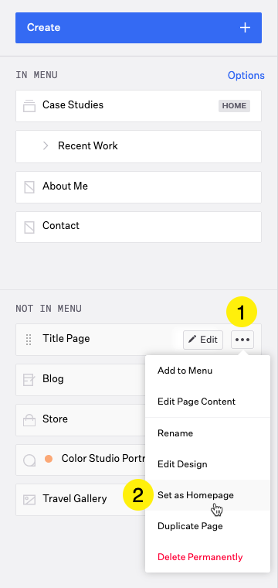Select Duplicate Page in the menu

click(190, 526)
